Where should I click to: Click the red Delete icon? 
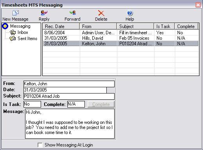click(101, 13)
